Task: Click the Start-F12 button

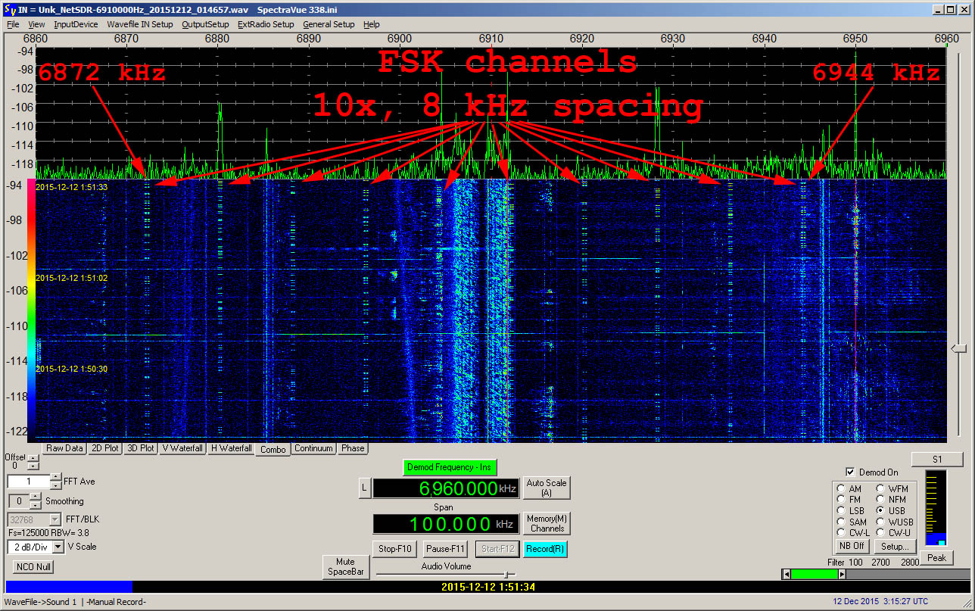Action: [x=498, y=549]
